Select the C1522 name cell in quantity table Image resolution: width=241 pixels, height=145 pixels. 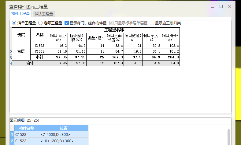pos(40,46)
